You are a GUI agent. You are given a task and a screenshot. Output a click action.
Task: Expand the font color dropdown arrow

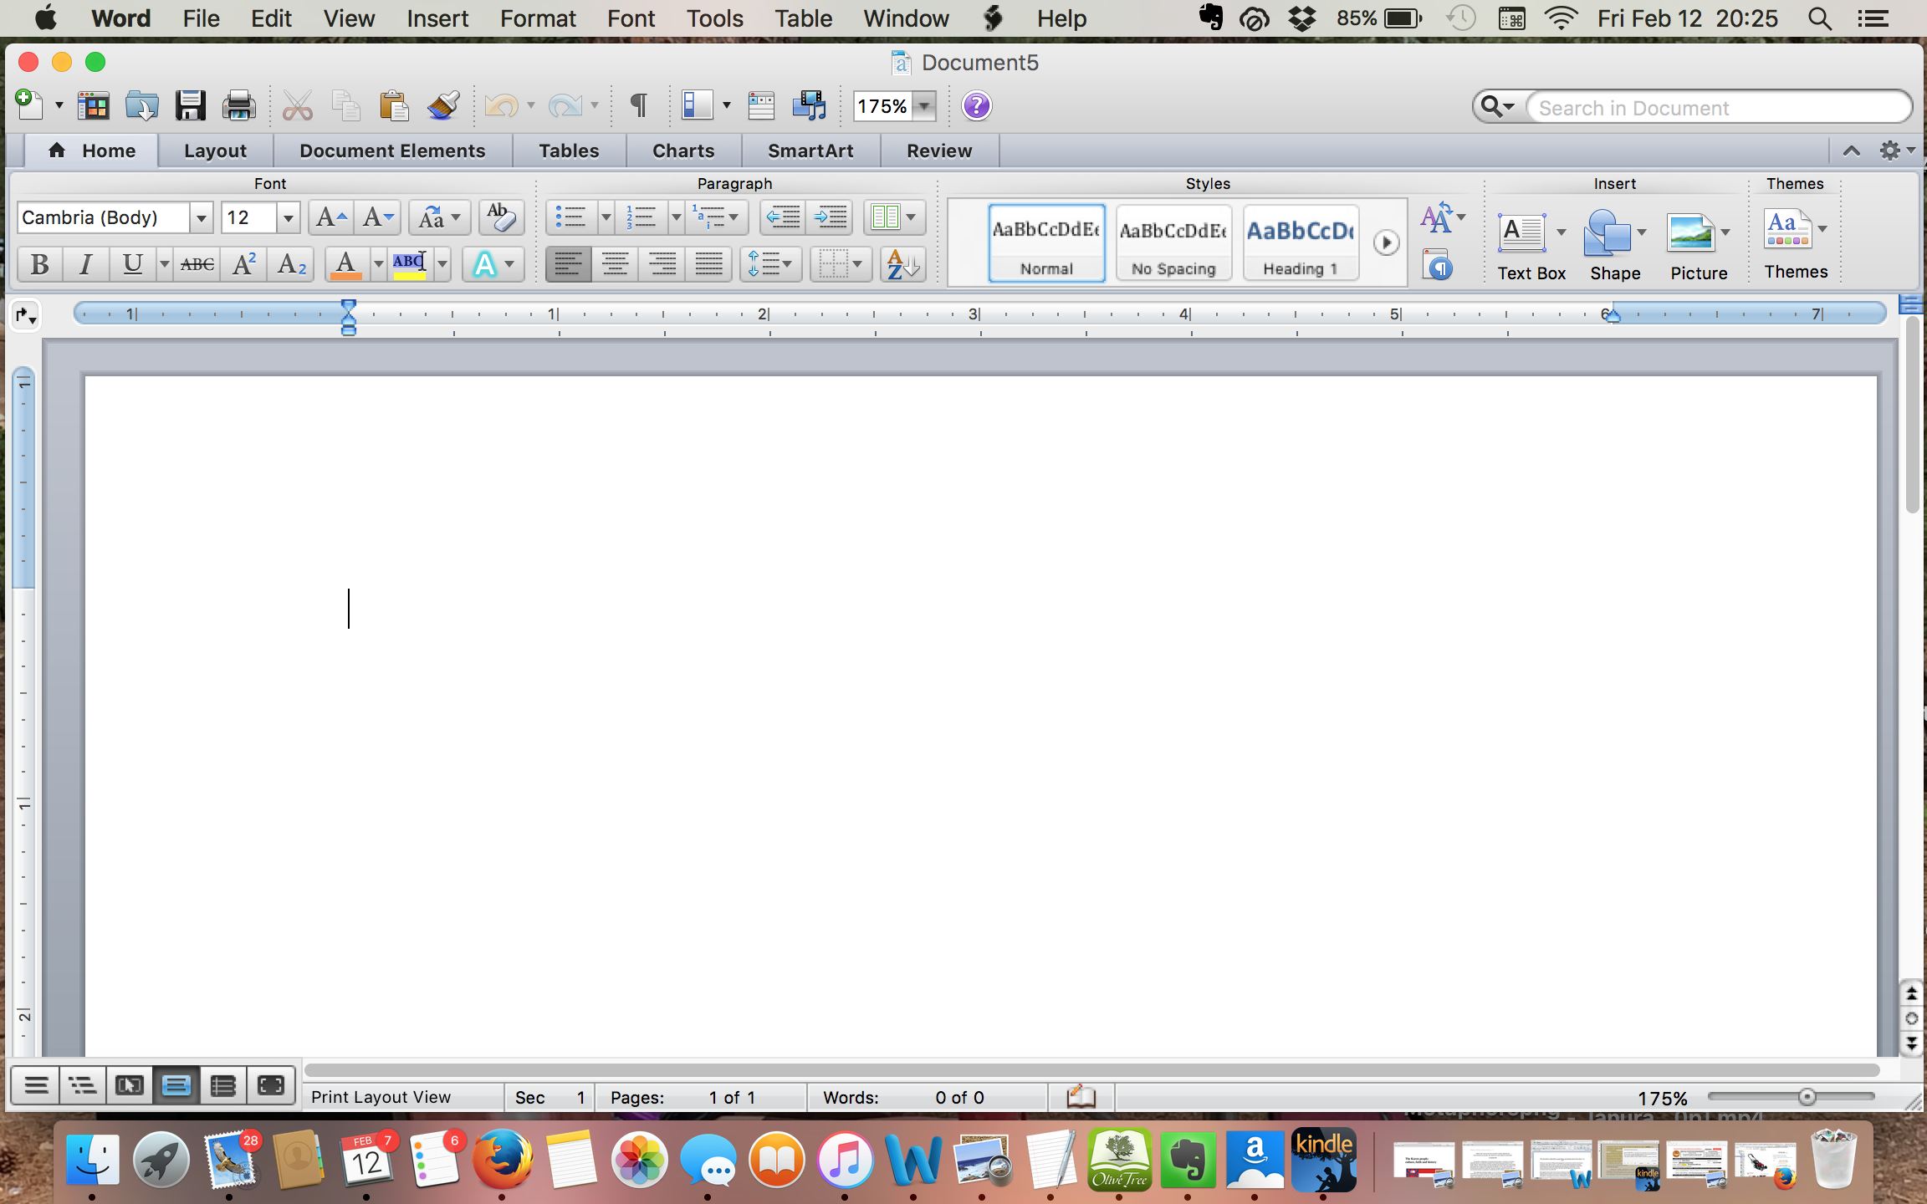pos(378,265)
